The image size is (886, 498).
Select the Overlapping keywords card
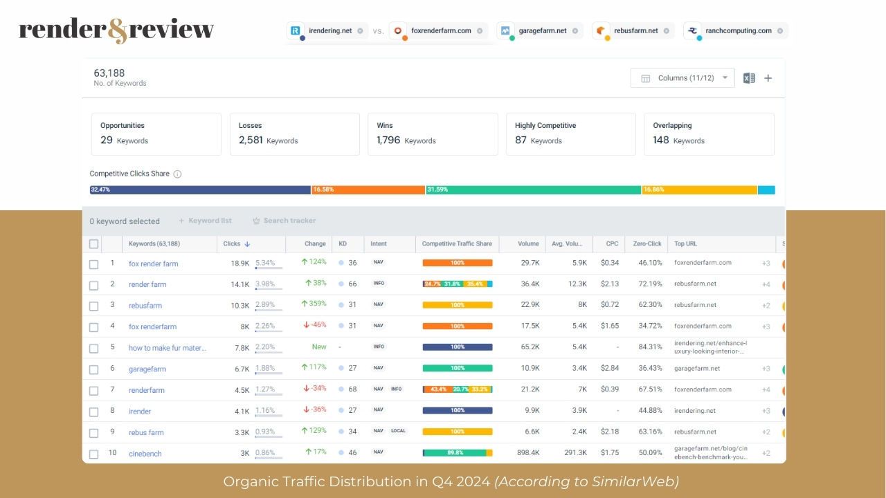tap(709, 134)
